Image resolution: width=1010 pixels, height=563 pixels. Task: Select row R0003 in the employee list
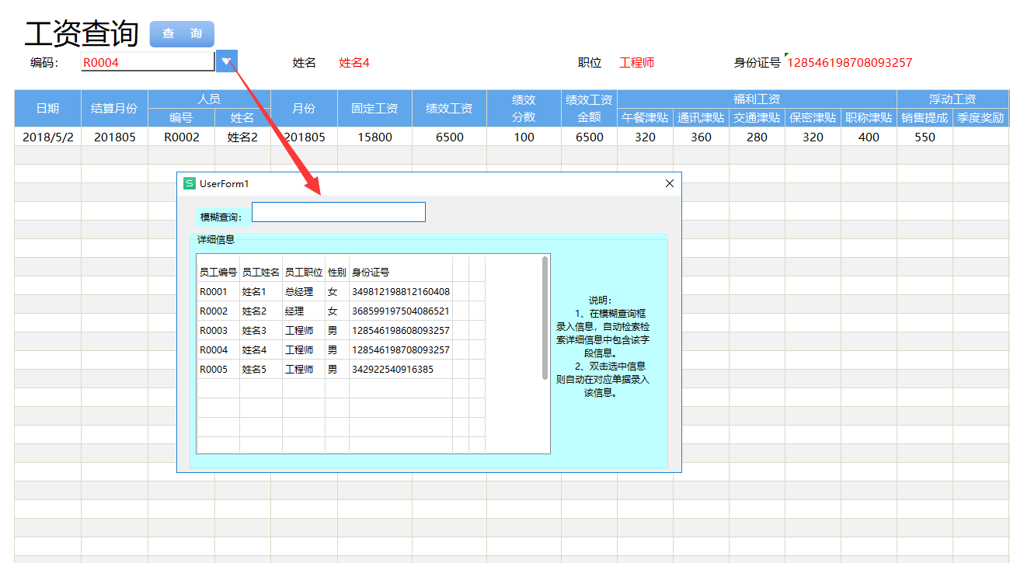pos(341,331)
